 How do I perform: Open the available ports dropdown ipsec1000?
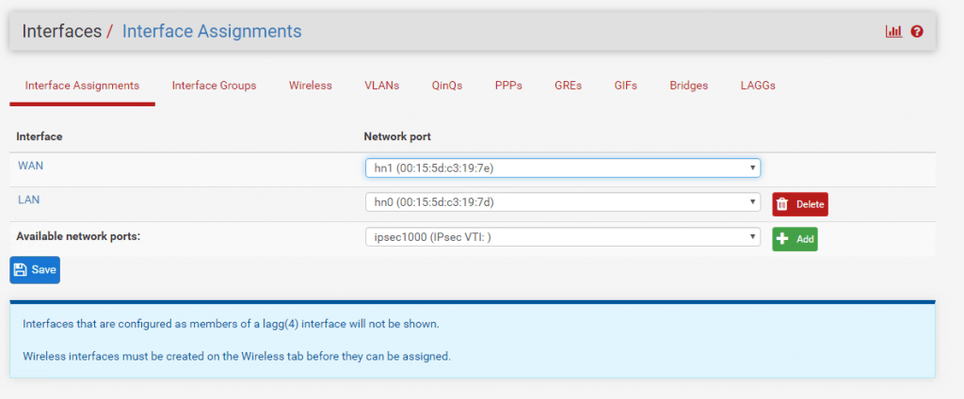tap(563, 237)
